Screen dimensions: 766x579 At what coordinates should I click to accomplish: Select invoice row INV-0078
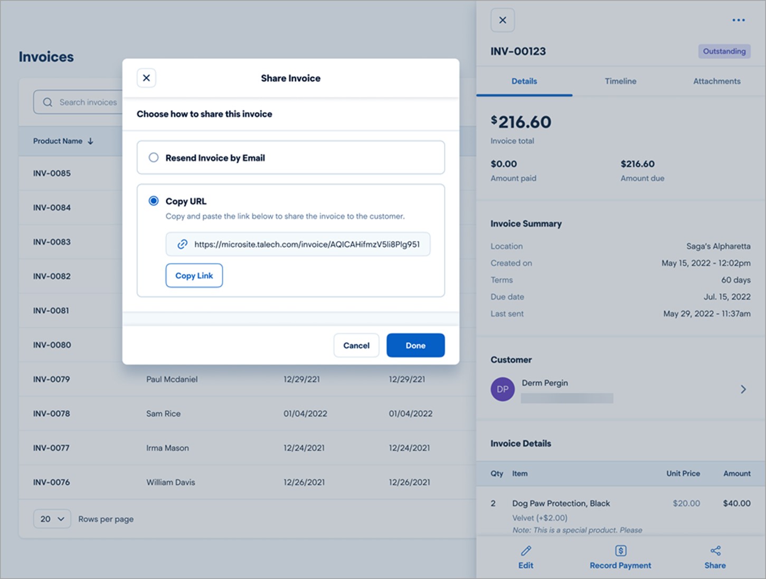(247, 414)
